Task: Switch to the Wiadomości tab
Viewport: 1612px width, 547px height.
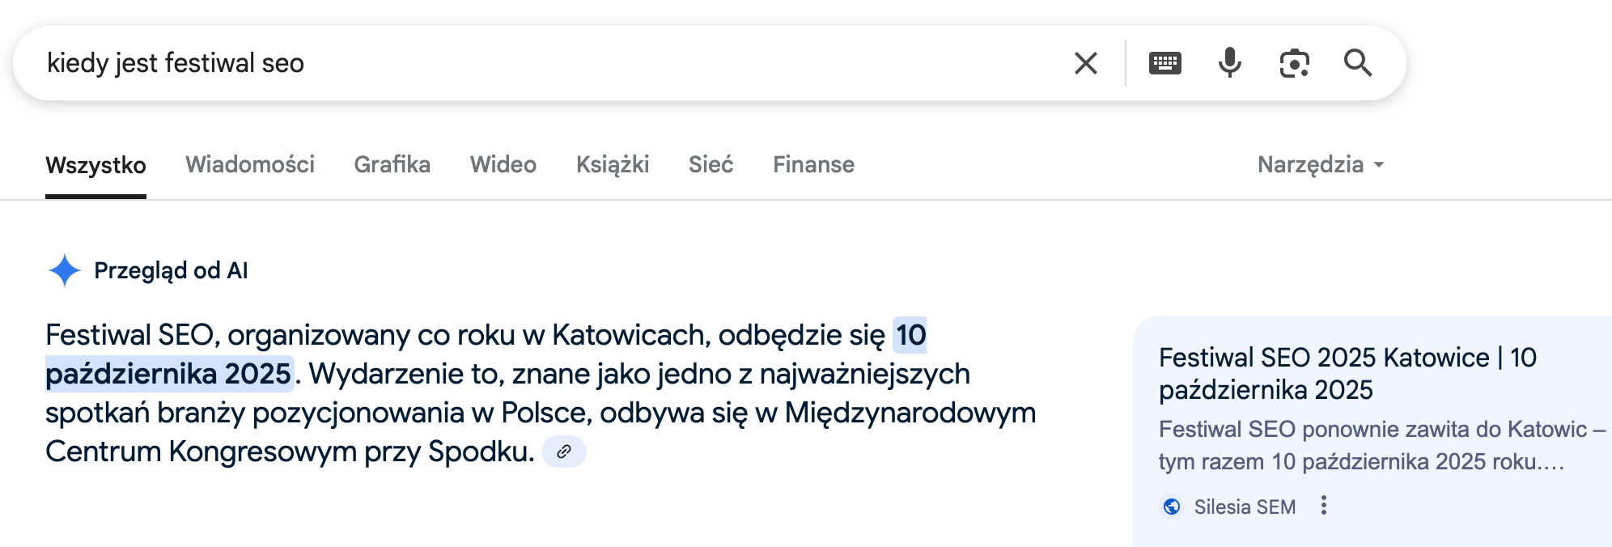Action: pos(250,164)
